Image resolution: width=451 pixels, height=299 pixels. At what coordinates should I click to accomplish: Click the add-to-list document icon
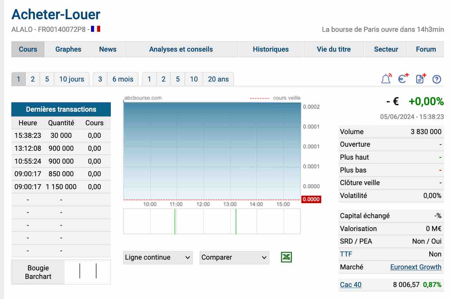point(421,79)
